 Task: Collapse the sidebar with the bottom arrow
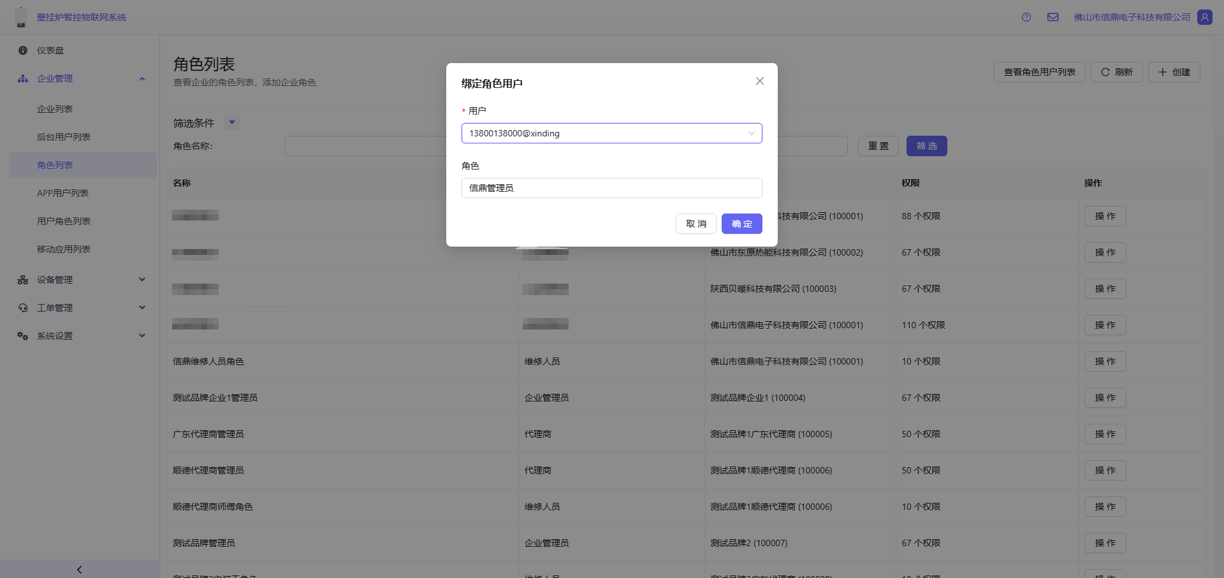[x=79, y=569]
